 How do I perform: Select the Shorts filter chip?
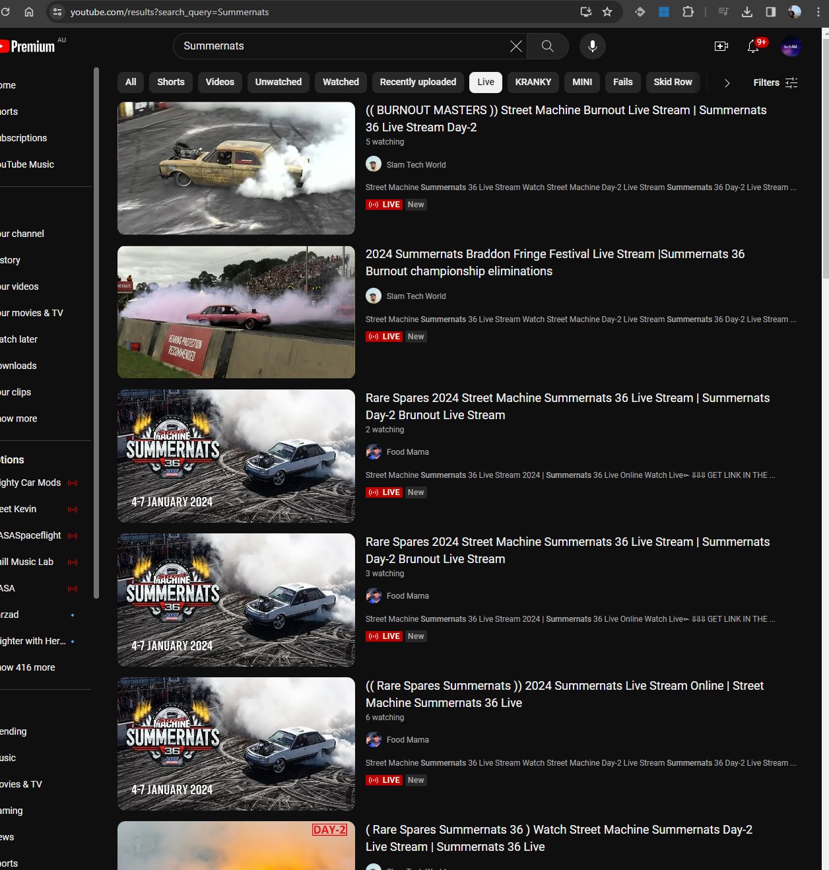point(171,82)
